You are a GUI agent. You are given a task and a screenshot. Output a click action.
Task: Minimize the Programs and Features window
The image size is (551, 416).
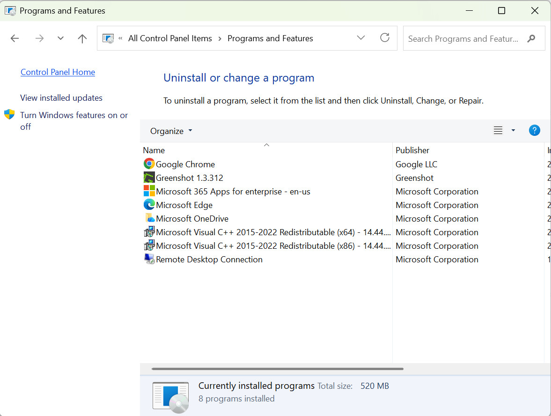(x=469, y=11)
